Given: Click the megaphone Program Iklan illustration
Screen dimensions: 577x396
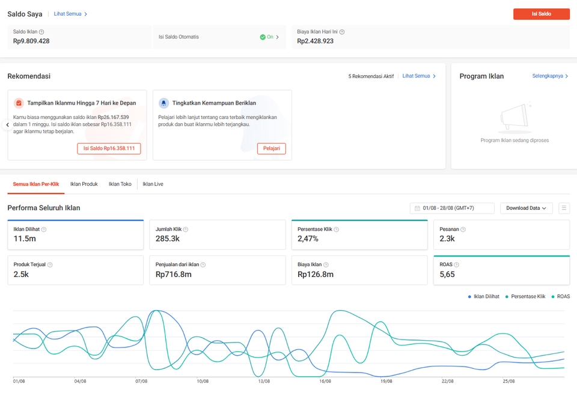Looking at the screenshot, I should pyautogui.click(x=514, y=119).
